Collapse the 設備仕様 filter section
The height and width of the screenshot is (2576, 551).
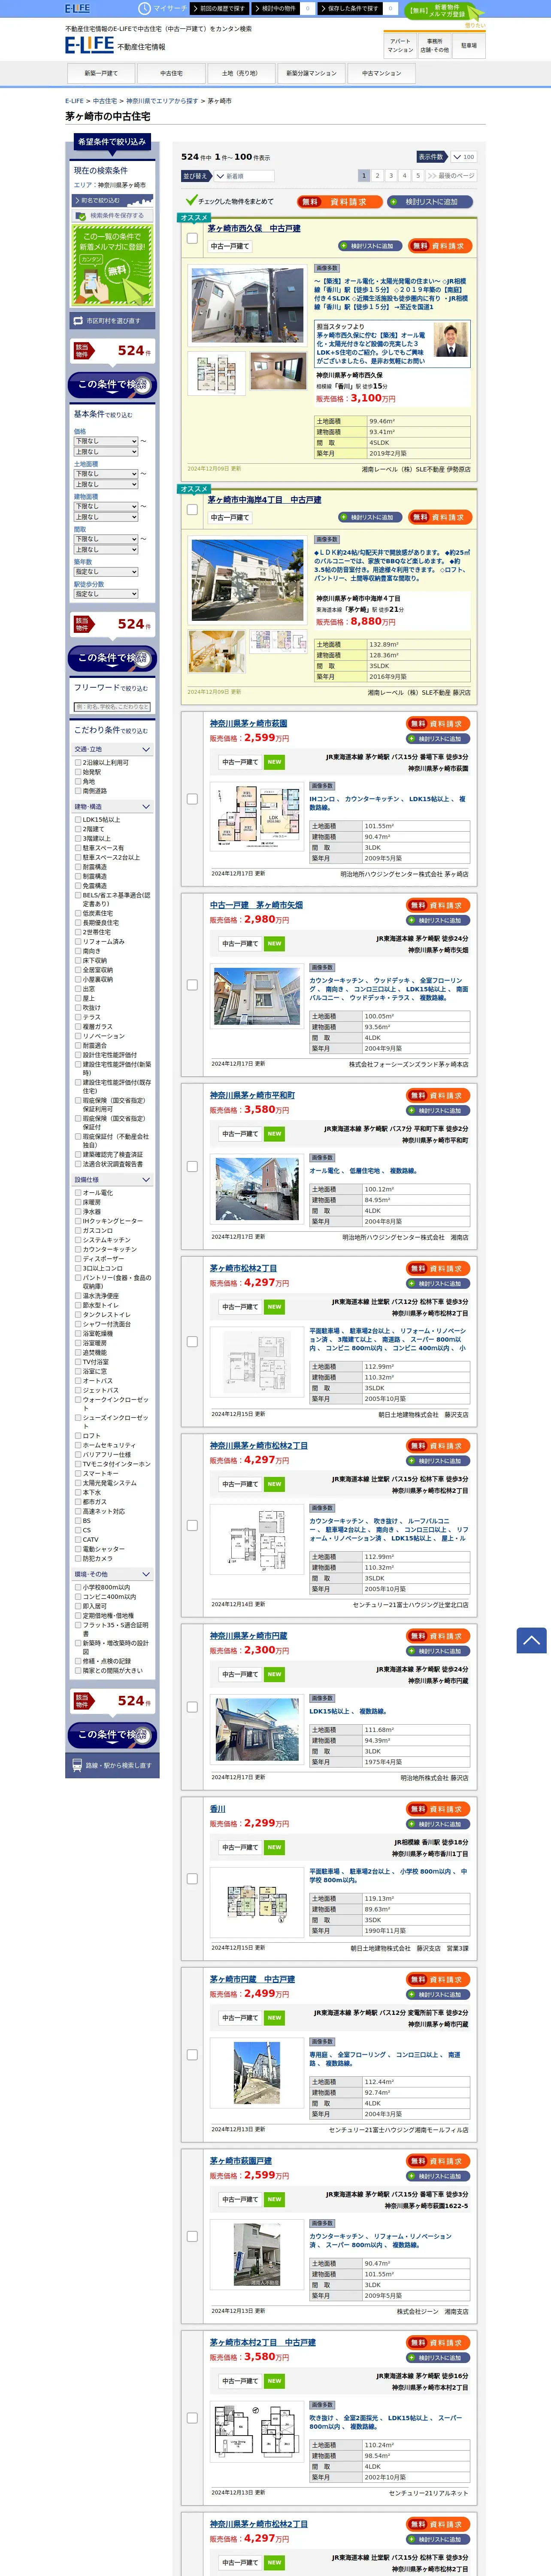click(112, 1180)
